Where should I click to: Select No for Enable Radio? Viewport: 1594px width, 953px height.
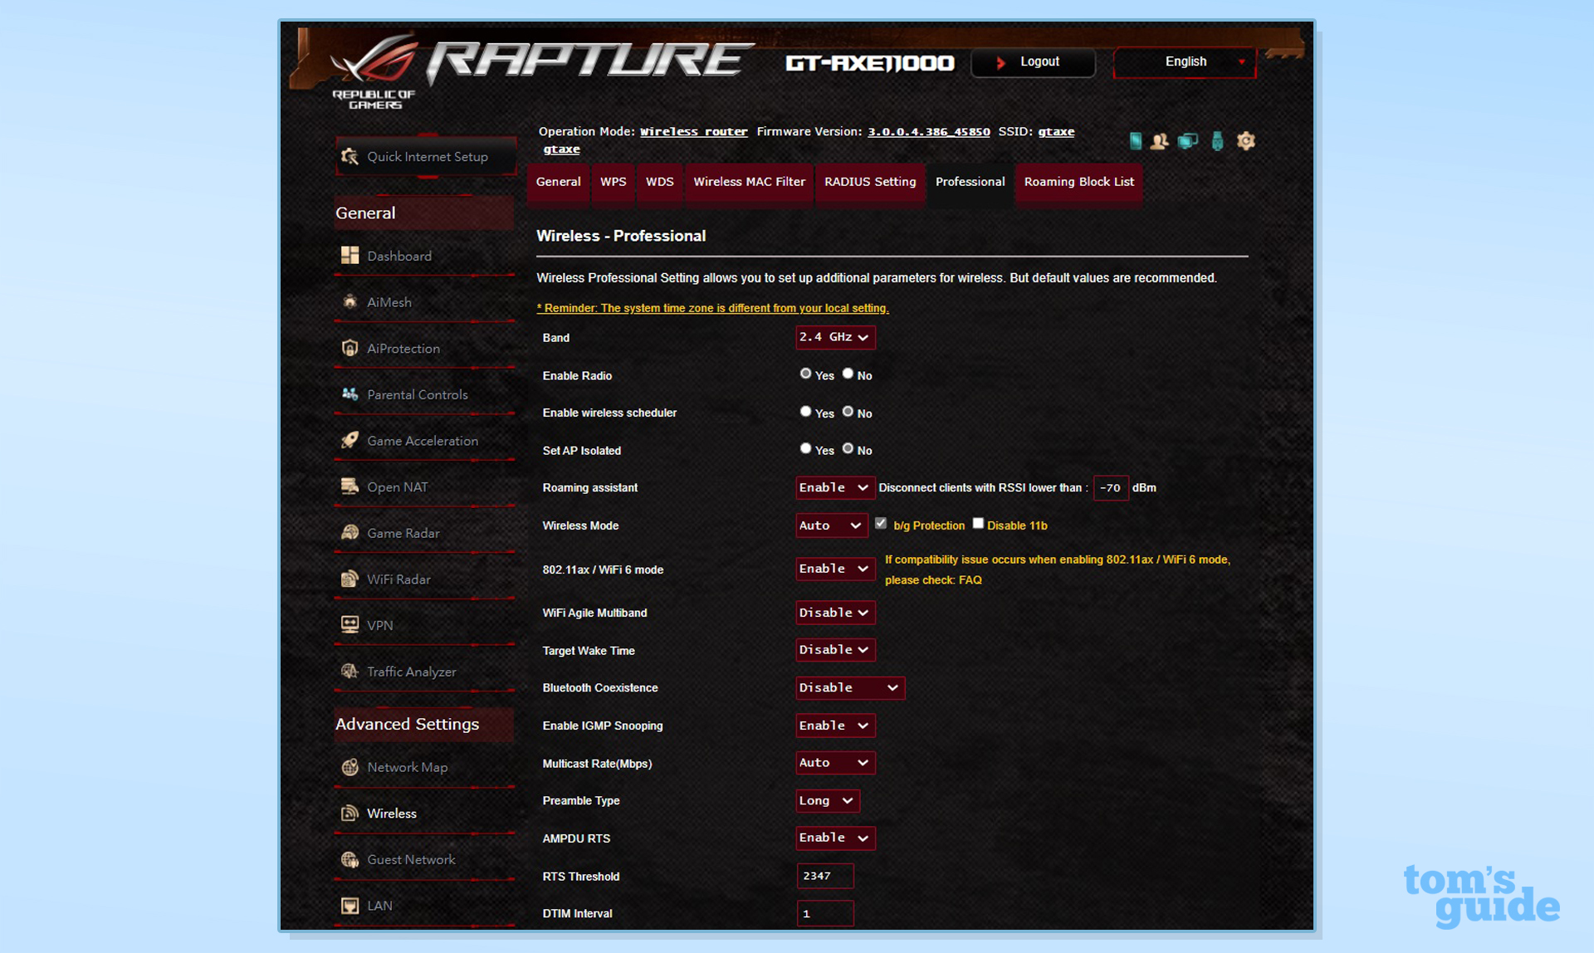[x=848, y=374]
